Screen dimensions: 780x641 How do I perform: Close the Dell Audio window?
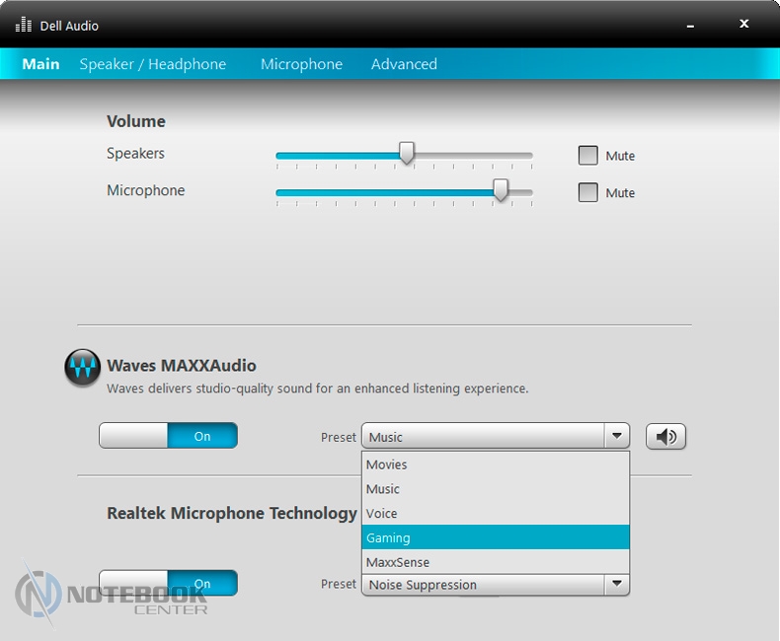tap(744, 23)
